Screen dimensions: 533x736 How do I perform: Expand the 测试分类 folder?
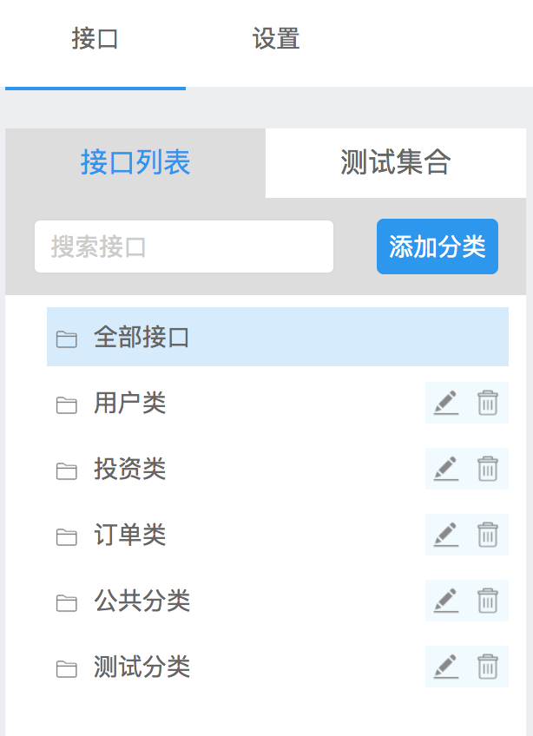[x=68, y=667]
